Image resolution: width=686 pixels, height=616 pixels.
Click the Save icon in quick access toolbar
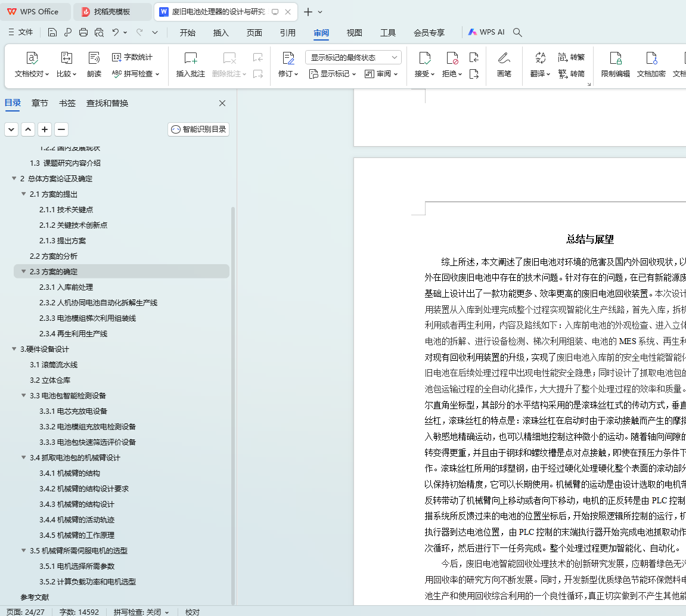click(52, 32)
